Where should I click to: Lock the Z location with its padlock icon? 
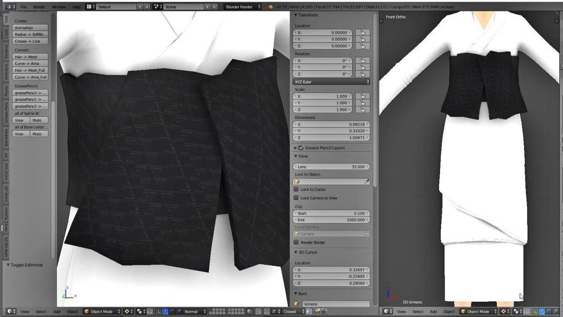click(x=362, y=46)
